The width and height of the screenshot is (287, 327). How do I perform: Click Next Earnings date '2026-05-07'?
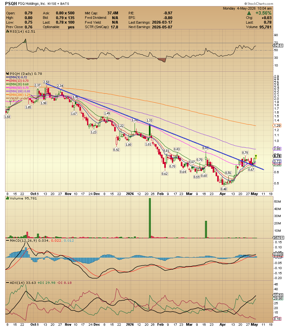point(162,27)
